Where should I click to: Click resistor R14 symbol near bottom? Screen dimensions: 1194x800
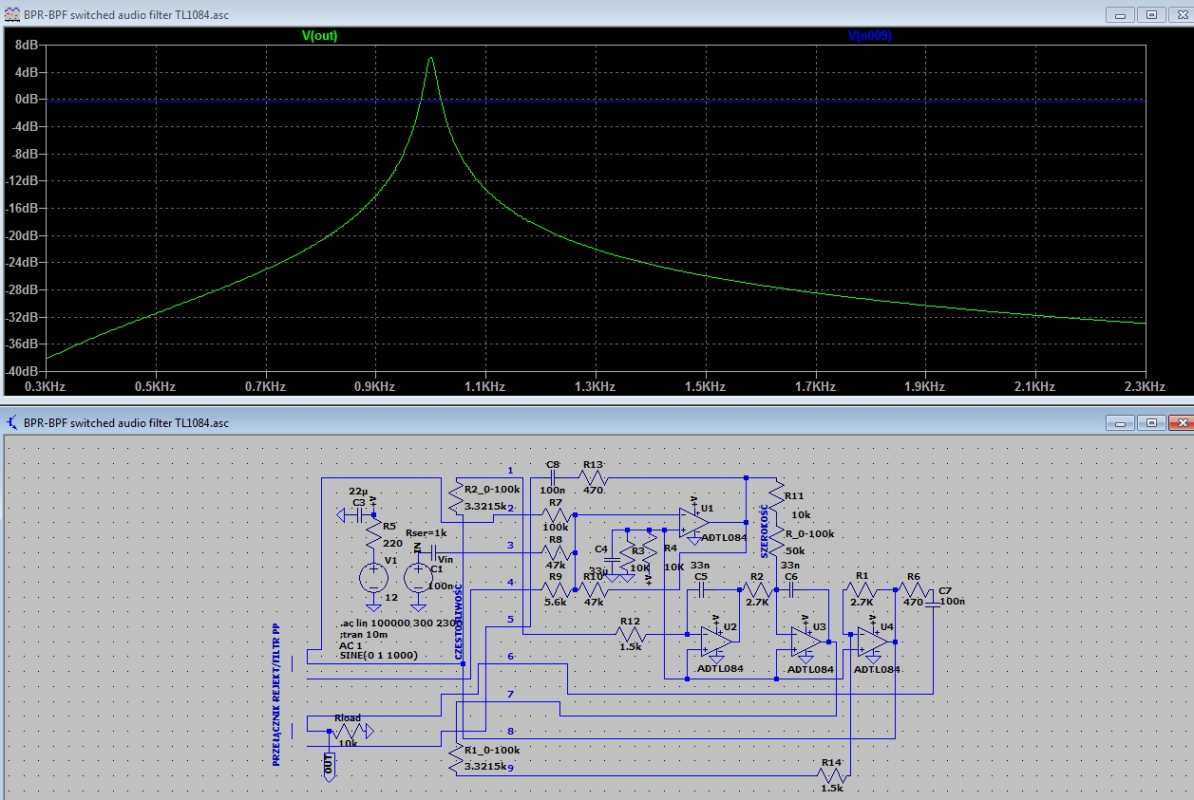pos(832,774)
